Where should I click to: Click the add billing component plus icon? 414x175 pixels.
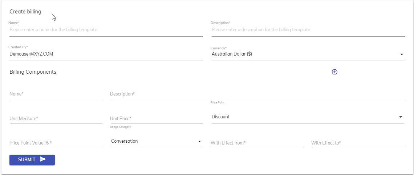pos(334,72)
